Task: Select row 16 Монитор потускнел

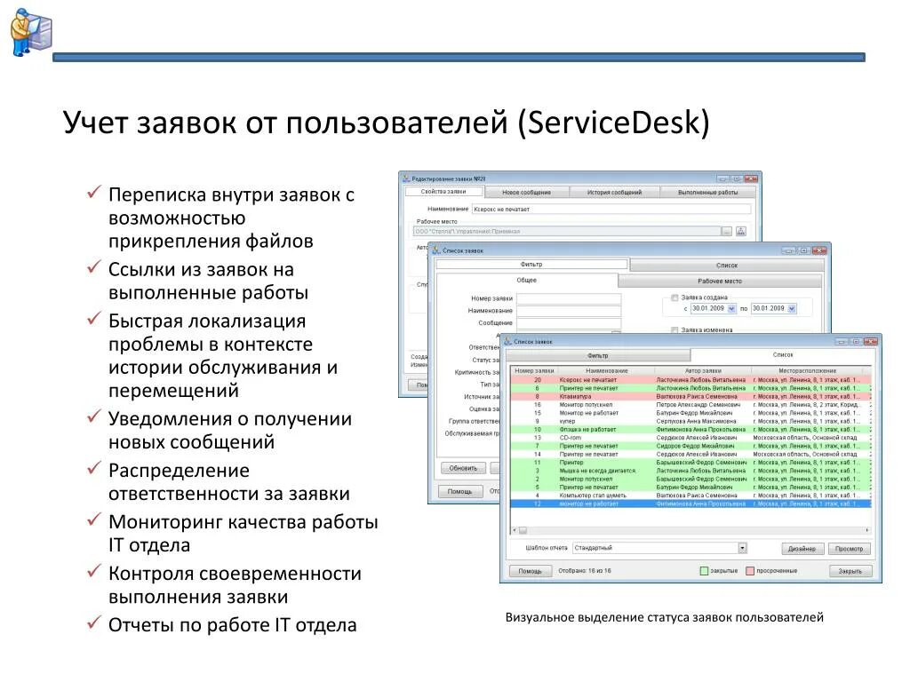Action: (x=690, y=405)
